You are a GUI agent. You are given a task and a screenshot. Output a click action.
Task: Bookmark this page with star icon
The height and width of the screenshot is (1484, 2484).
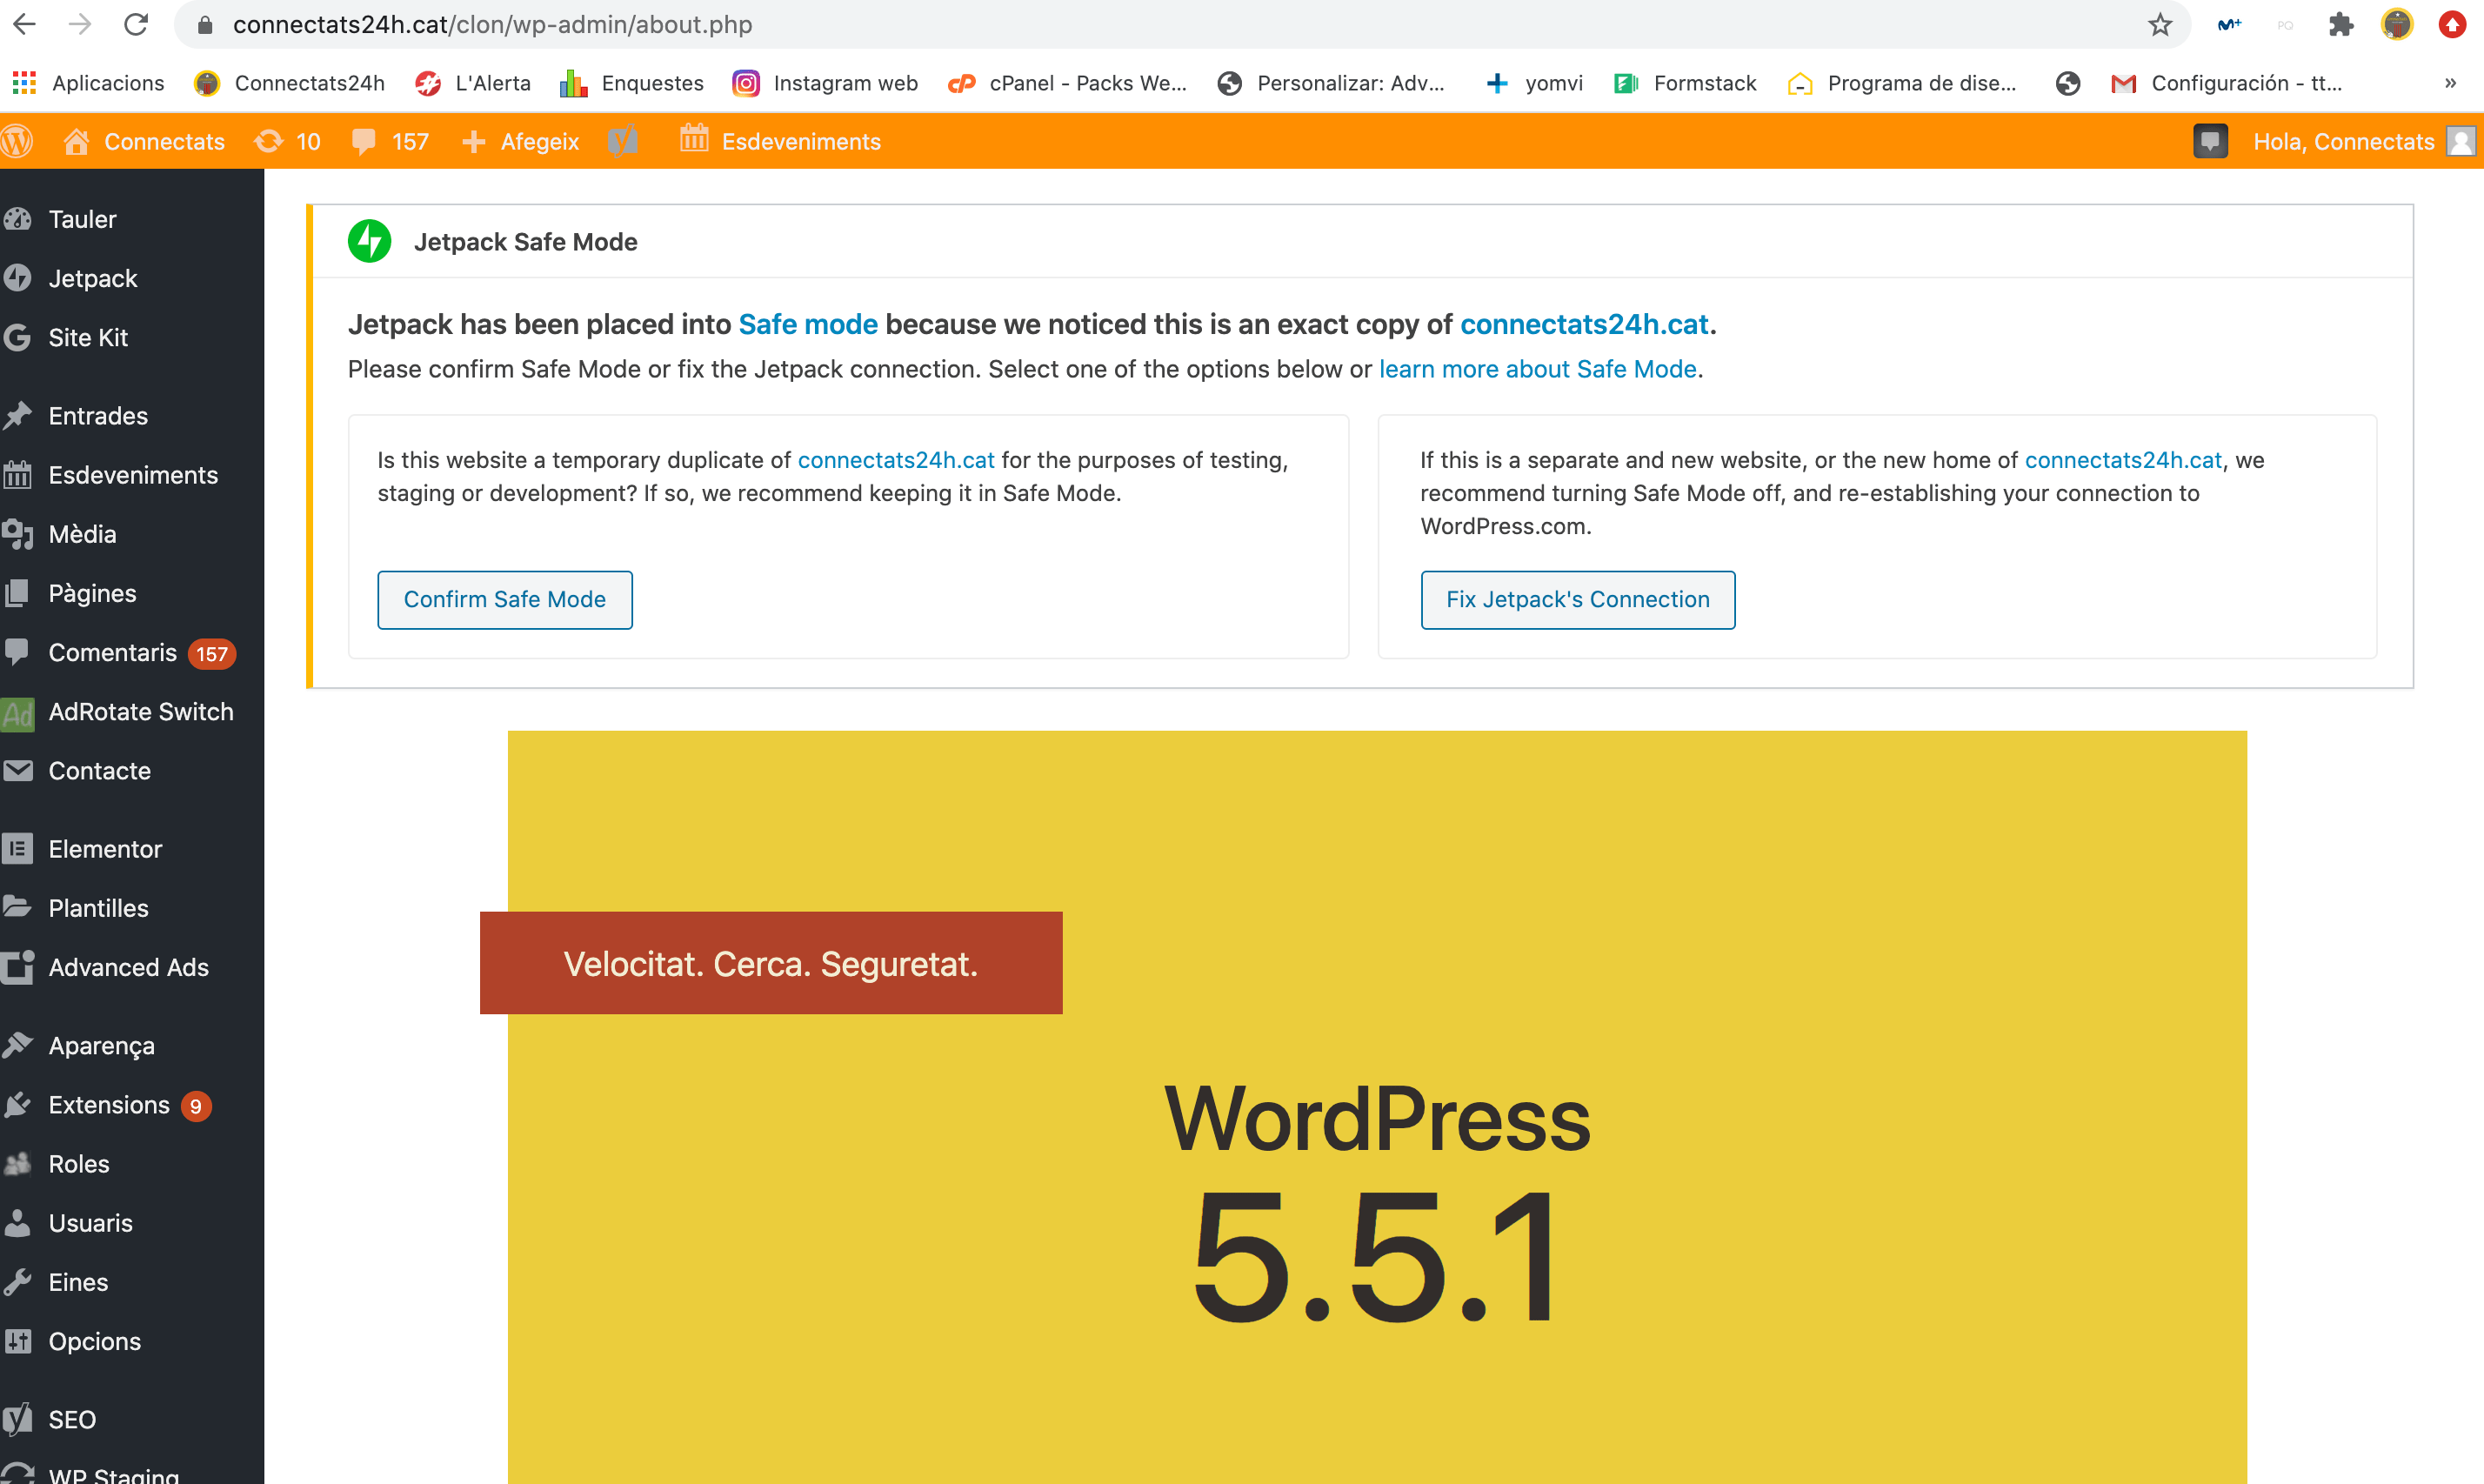pyautogui.click(x=2160, y=24)
